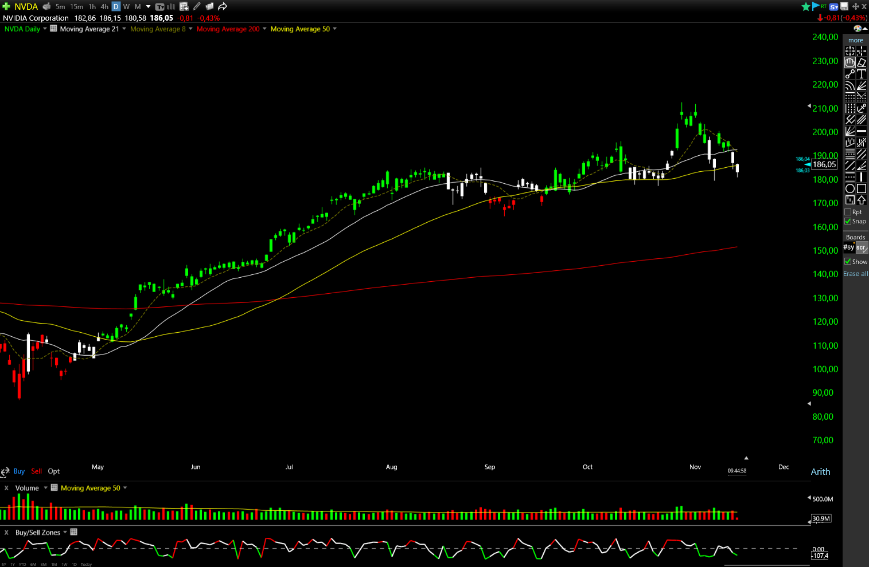Toggle the #sy symbol board
This screenshot has height=567, width=869.
point(849,247)
